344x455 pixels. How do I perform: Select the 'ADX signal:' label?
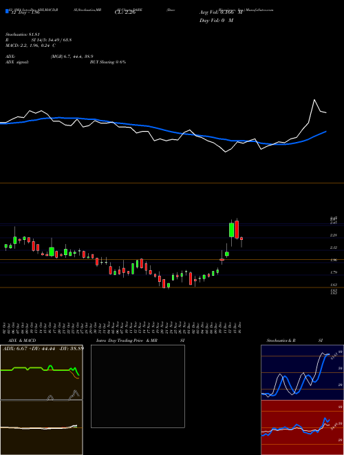click(17, 62)
